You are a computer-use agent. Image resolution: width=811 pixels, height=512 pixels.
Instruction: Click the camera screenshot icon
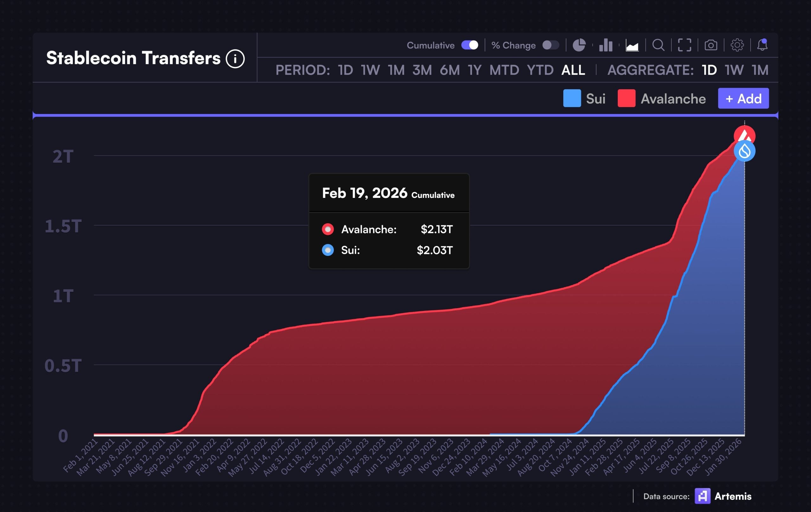pyautogui.click(x=711, y=45)
